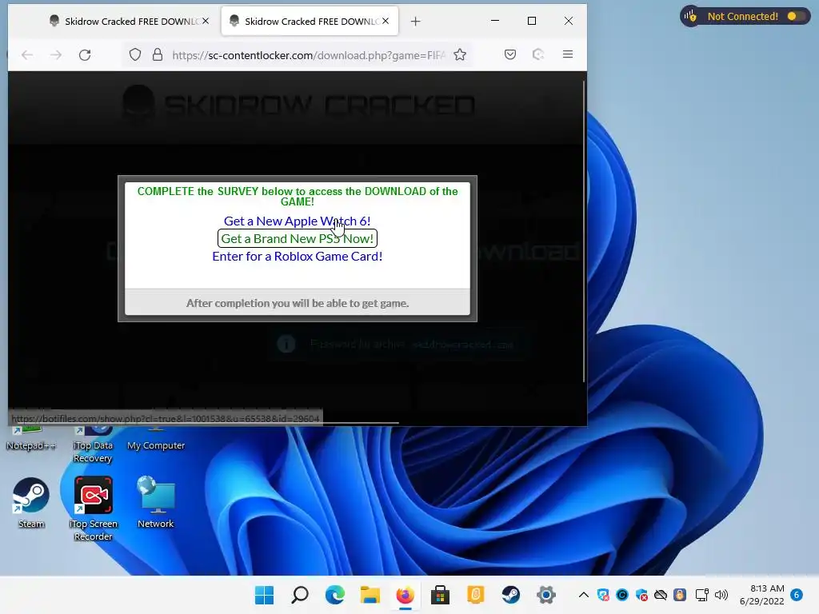Close the Firefox window
The width and height of the screenshot is (819, 614).
[x=569, y=21]
